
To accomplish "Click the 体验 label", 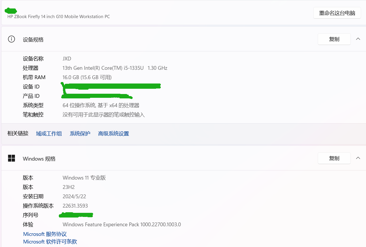I will (x=28, y=225).
